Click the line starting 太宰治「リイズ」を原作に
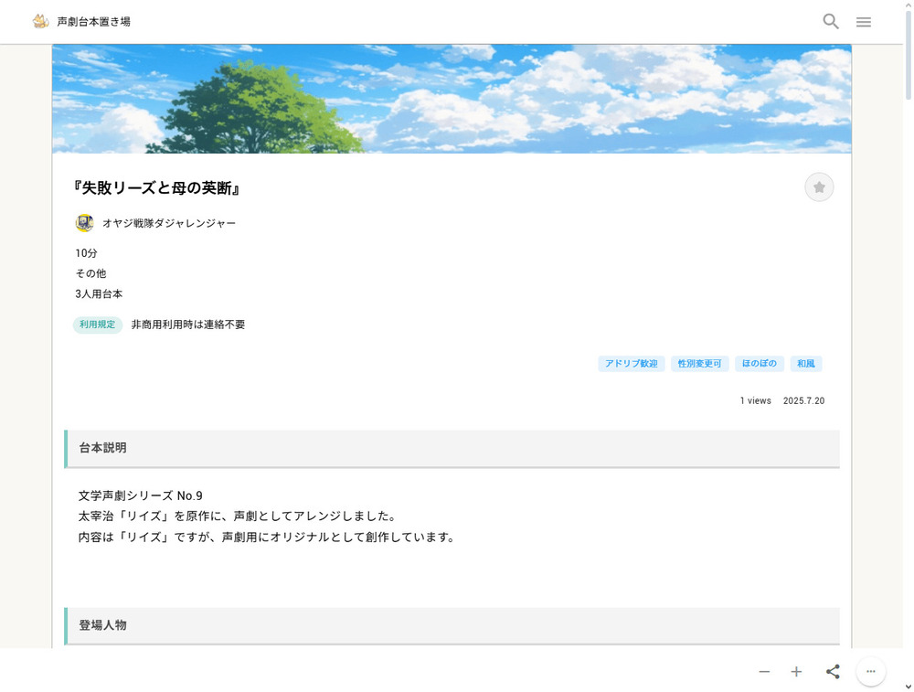914x692 pixels. point(239,516)
